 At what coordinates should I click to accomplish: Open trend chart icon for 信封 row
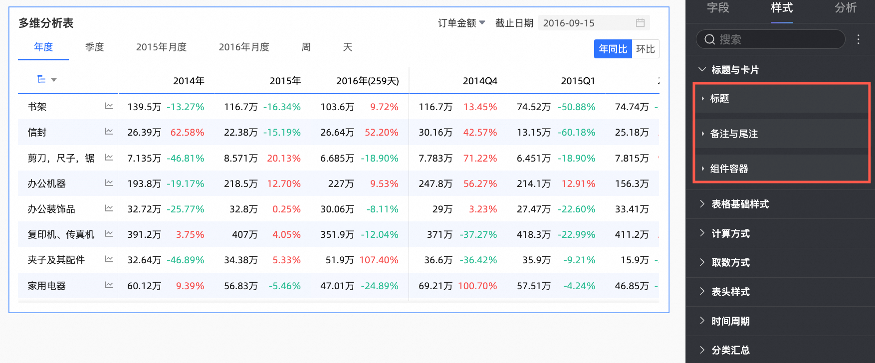tap(109, 132)
